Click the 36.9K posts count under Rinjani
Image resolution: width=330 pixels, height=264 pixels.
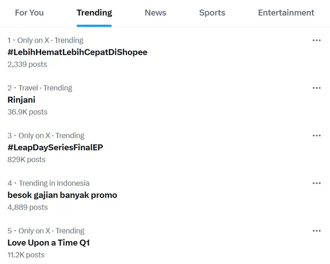tap(27, 112)
